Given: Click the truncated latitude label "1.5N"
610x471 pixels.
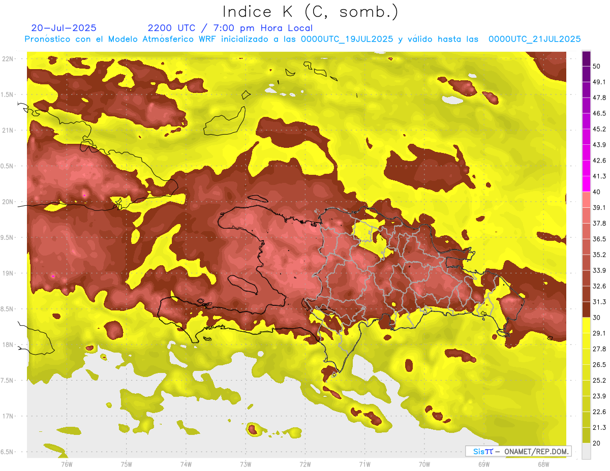Looking at the screenshot, I should pos(7,95).
